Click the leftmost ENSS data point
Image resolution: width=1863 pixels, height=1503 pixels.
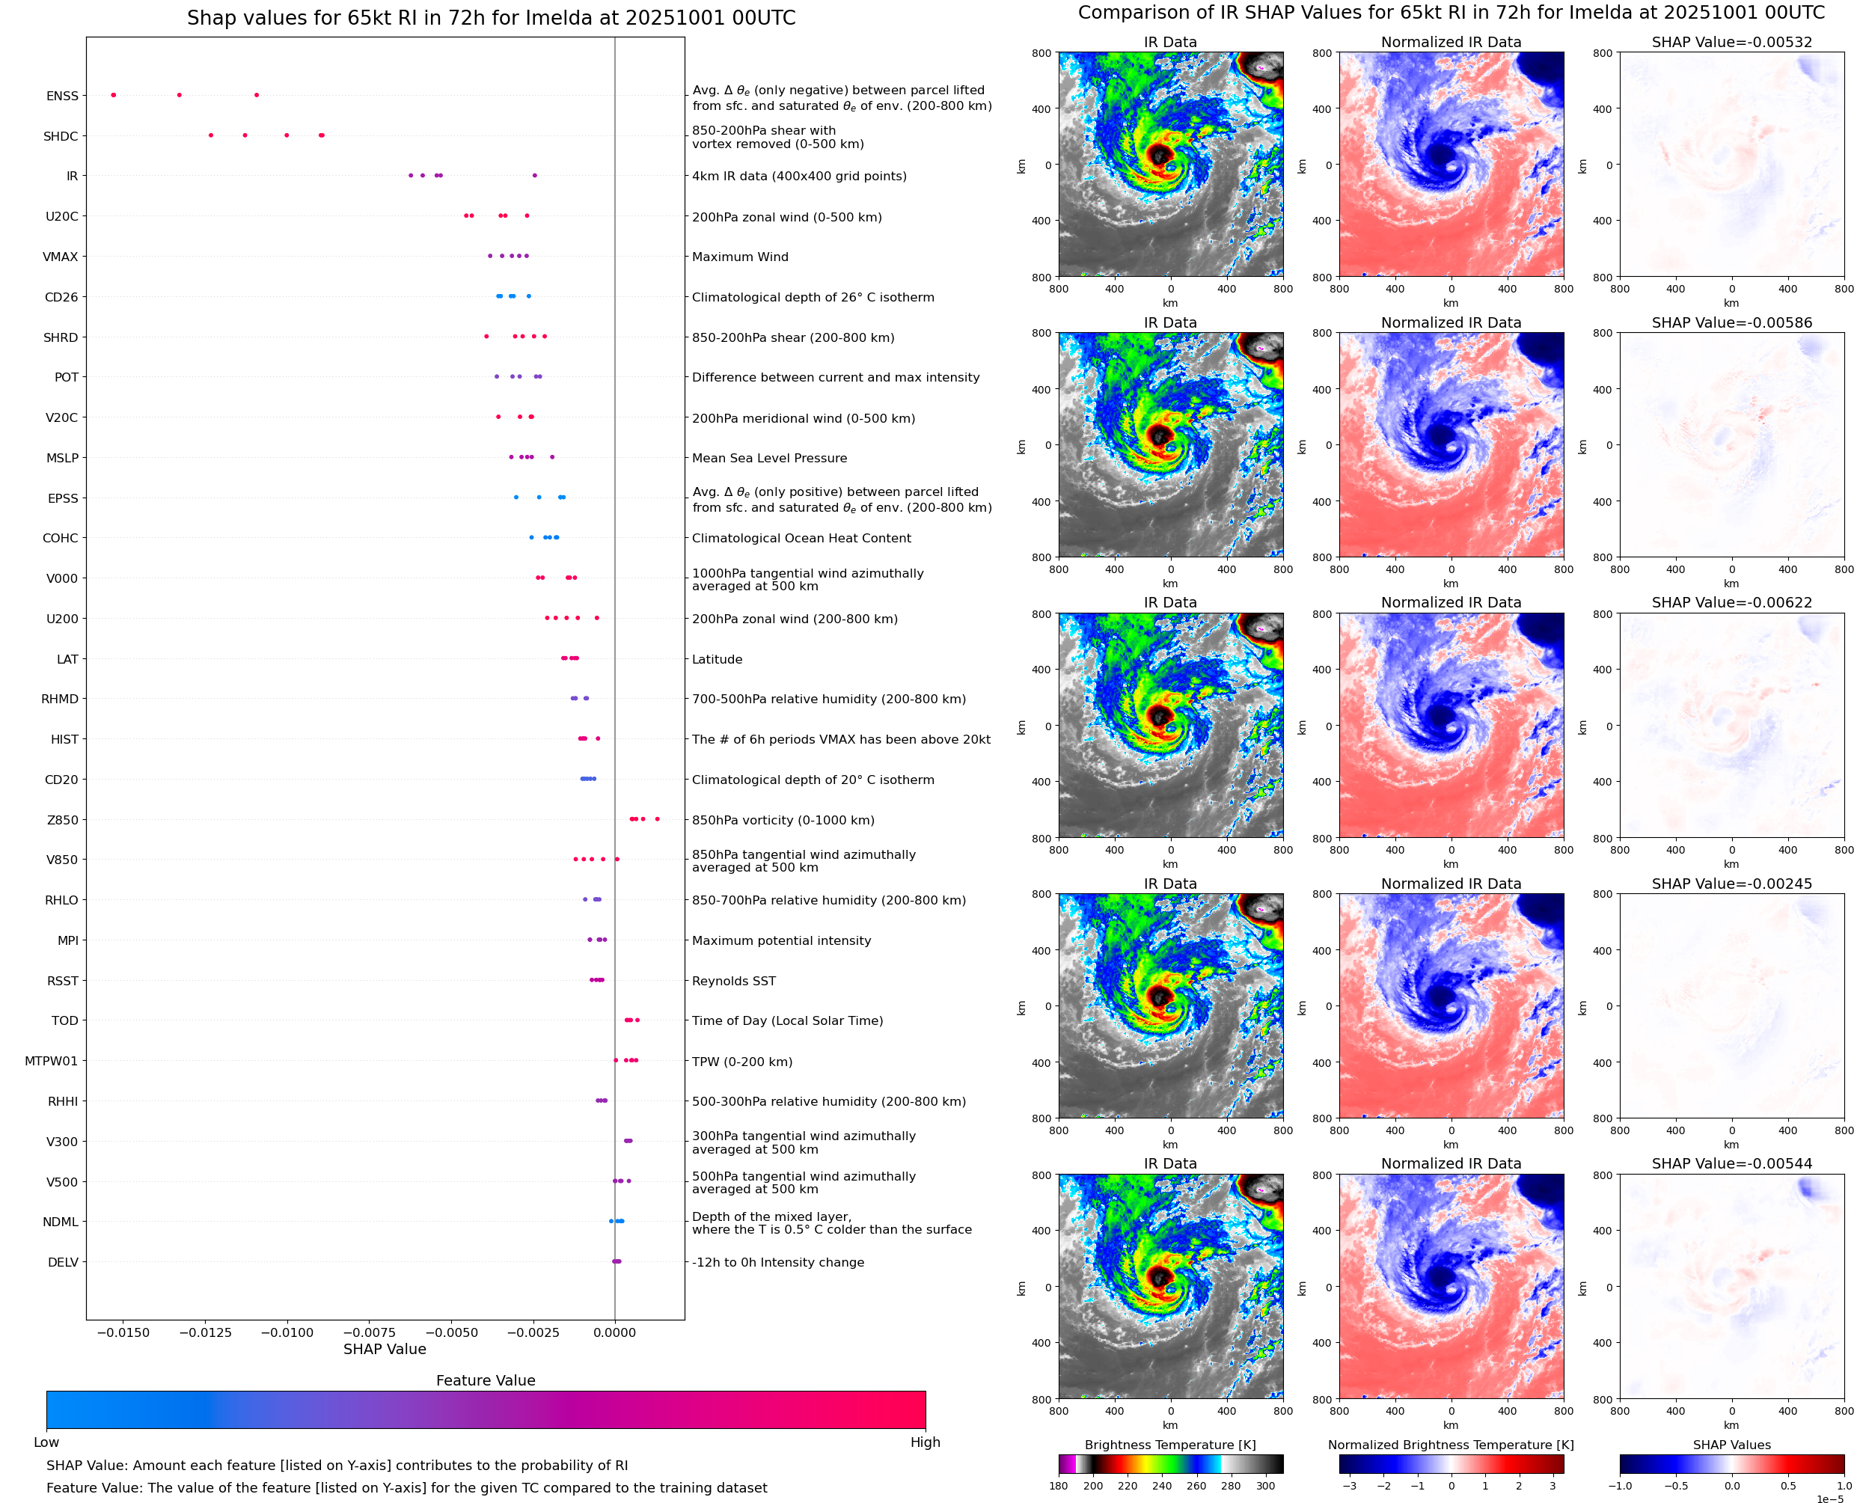click(114, 95)
